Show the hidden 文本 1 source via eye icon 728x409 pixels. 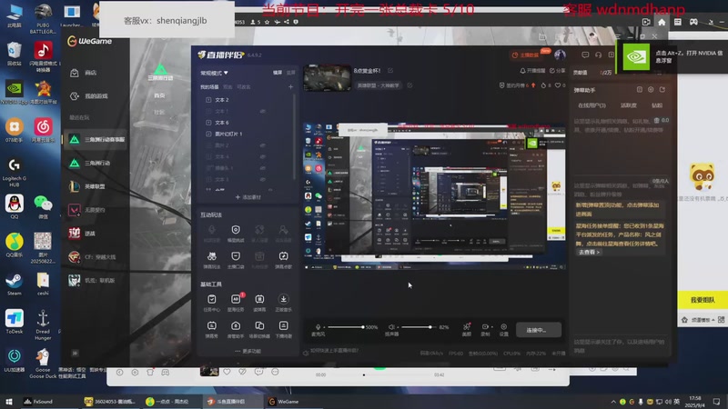(263, 111)
